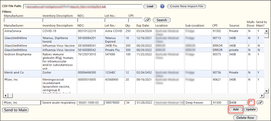
Task: Click NDC cell 76125015010
Action: coord(91,61)
